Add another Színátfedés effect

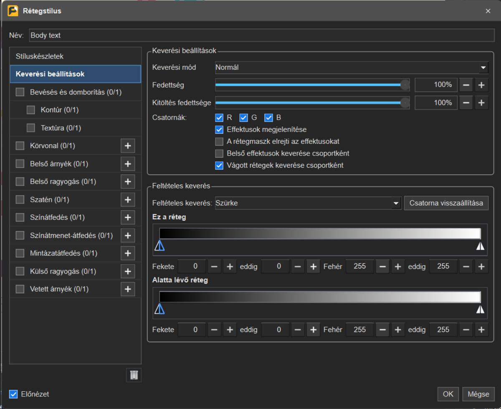click(x=128, y=217)
